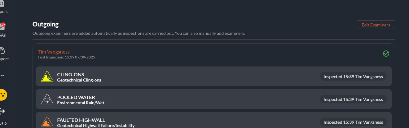
Task: Open the Tim Vangsness examiner name
Action: pyautogui.click(x=54, y=52)
